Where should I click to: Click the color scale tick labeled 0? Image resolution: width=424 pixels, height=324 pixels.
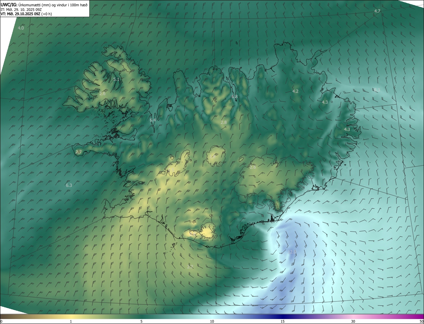coord(1,322)
